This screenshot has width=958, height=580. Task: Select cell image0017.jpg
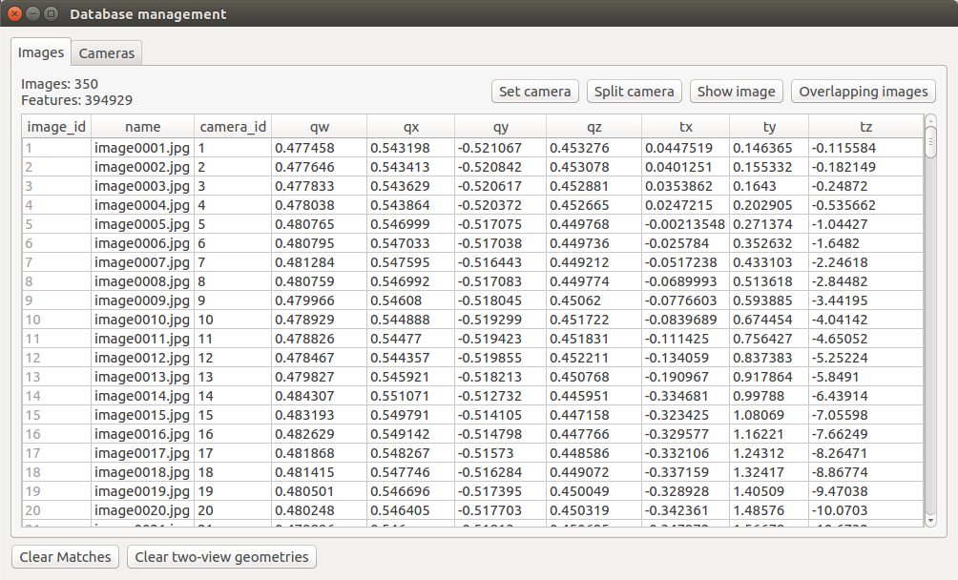(x=142, y=453)
